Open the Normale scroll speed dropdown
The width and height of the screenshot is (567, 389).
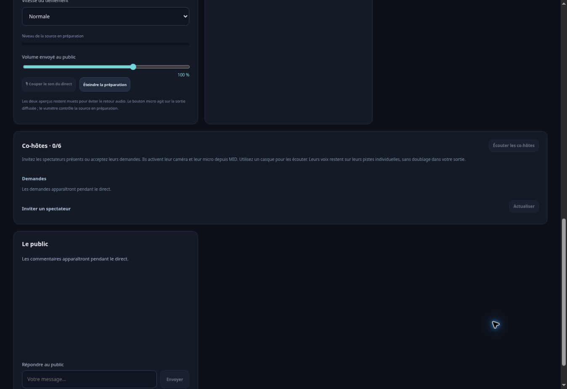coord(105,16)
